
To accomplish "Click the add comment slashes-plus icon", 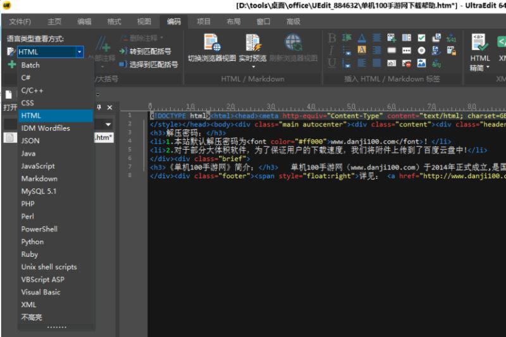I will coord(103,44).
